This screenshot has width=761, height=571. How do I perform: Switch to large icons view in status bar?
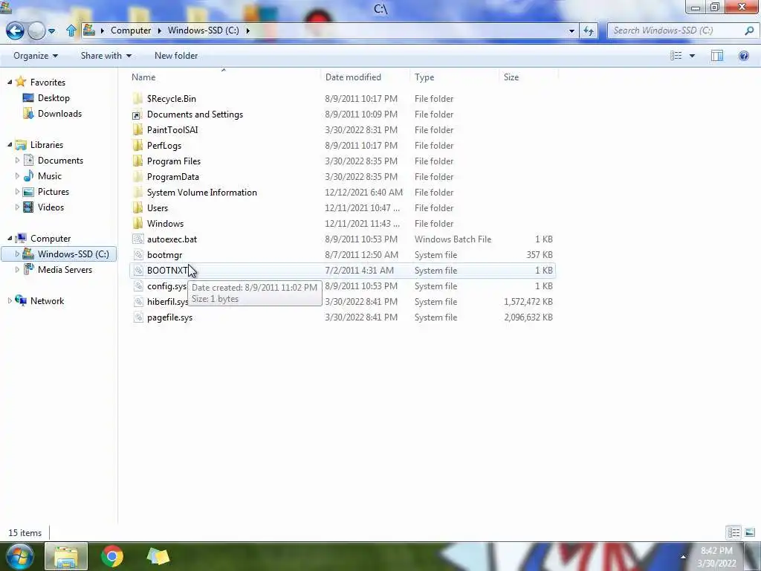click(749, 532)
